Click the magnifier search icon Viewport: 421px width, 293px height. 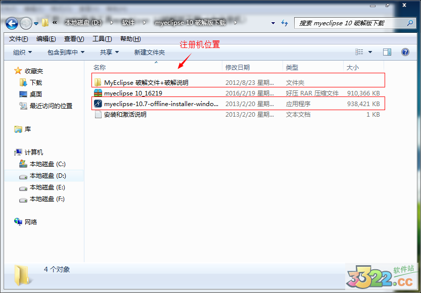pos(410,23)
